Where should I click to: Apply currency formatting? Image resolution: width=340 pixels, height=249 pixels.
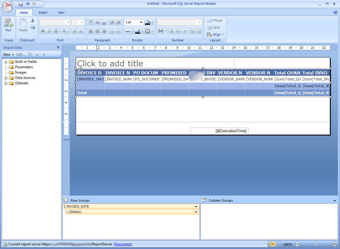[x=171, y=31]
